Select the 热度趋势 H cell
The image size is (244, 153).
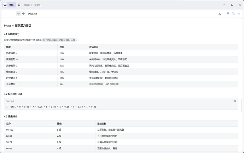pyautogui.click(x=31, y=53)
